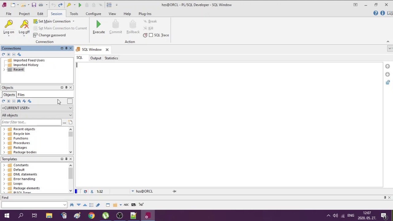Expand the Recent connections folder
Screen dimensions: 393x221
click(4, 70)
